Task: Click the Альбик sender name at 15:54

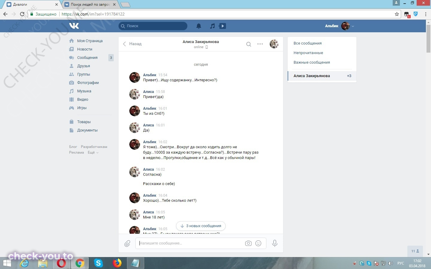Action: (x=150, y=75)
